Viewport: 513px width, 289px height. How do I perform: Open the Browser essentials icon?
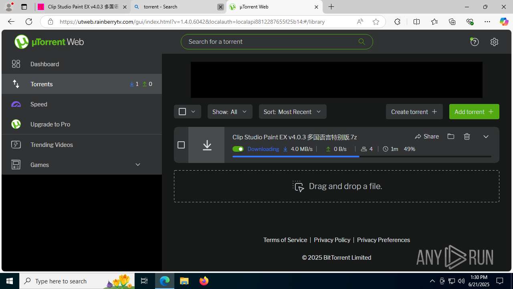(470, 22)
